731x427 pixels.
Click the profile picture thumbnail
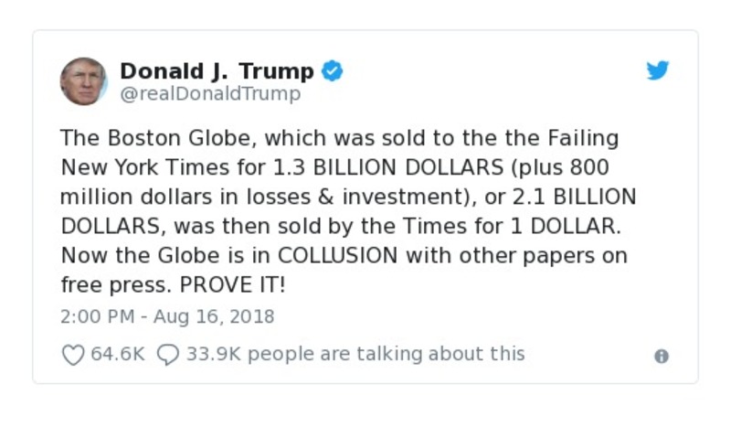[x=84, y=80]
